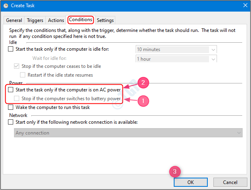Go to the Actions tab
251x190 pixels.
click(56, 20)
